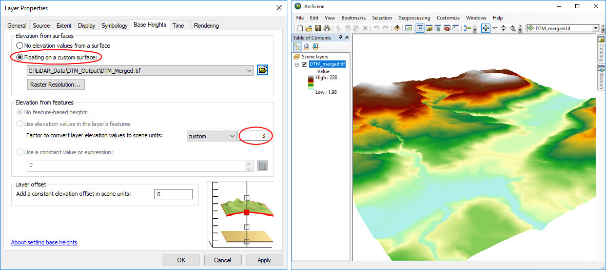Switch TOC to List By Drawing Order
The image size is (606, 270).
click(x=298, y=47)
